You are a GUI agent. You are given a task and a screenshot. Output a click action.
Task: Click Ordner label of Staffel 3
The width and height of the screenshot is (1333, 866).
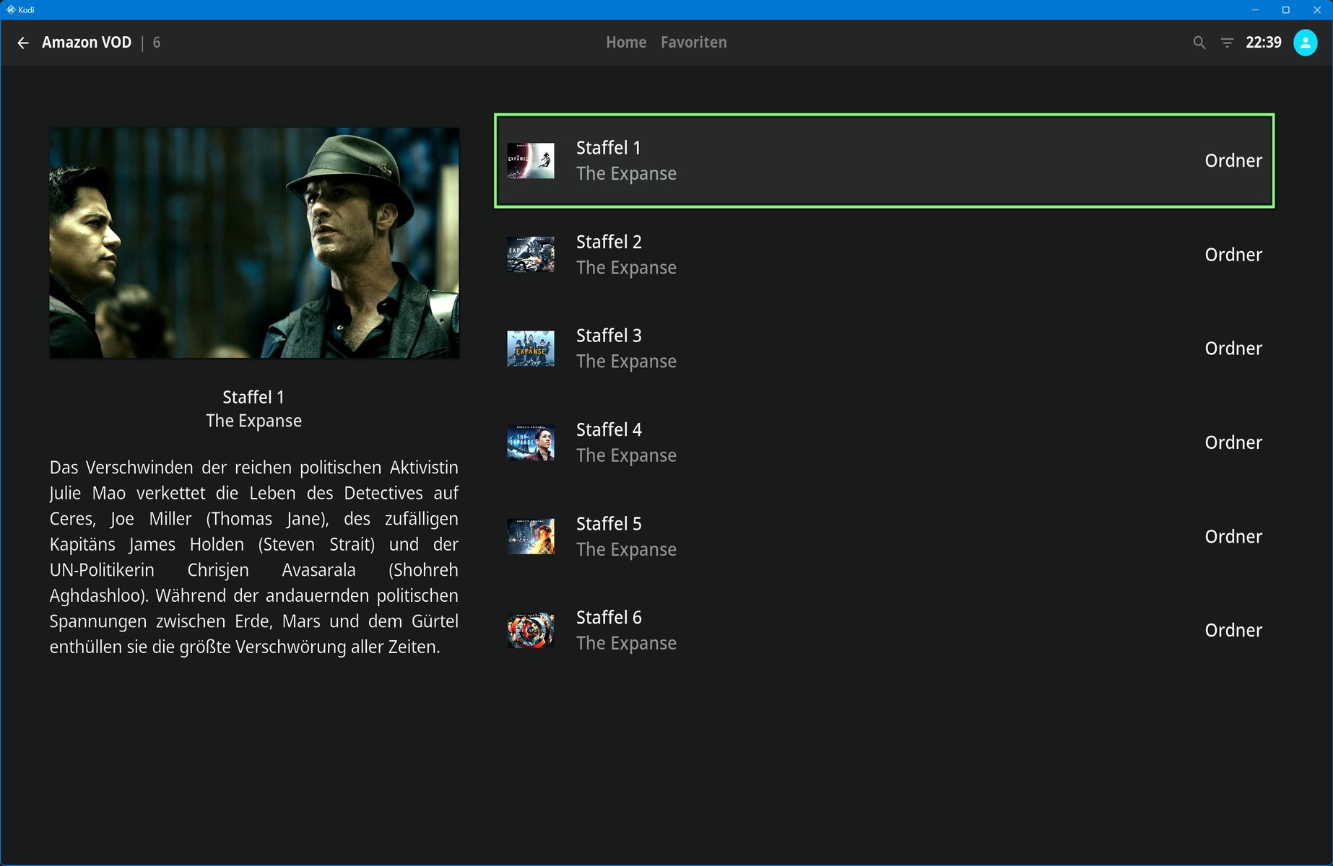click(x=1233, y=349)
